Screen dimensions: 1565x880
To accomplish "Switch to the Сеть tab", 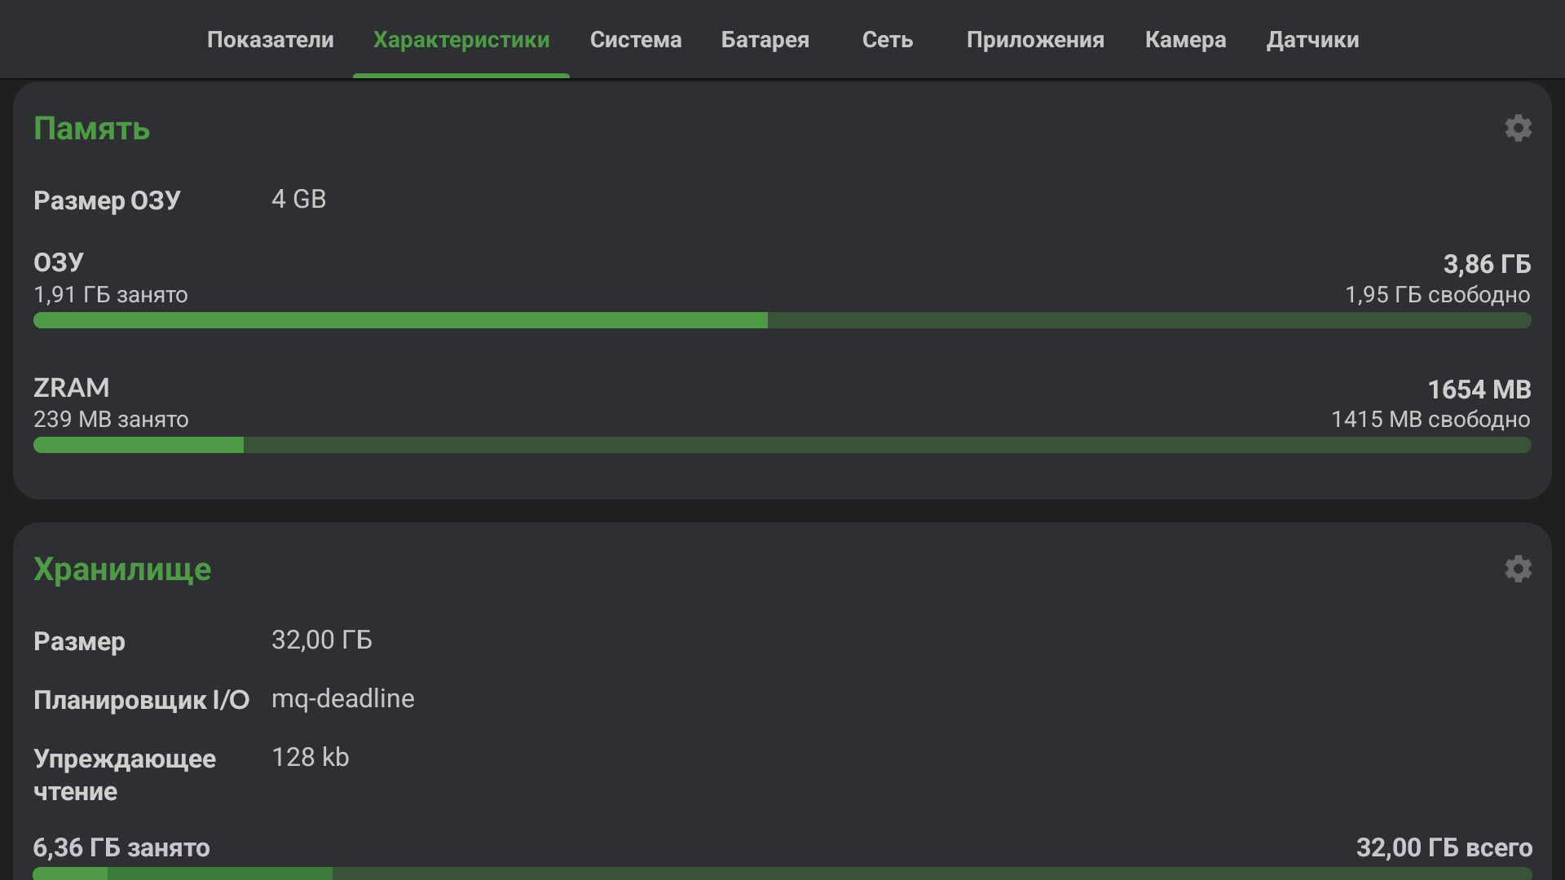I will click(x=887, y=40).
